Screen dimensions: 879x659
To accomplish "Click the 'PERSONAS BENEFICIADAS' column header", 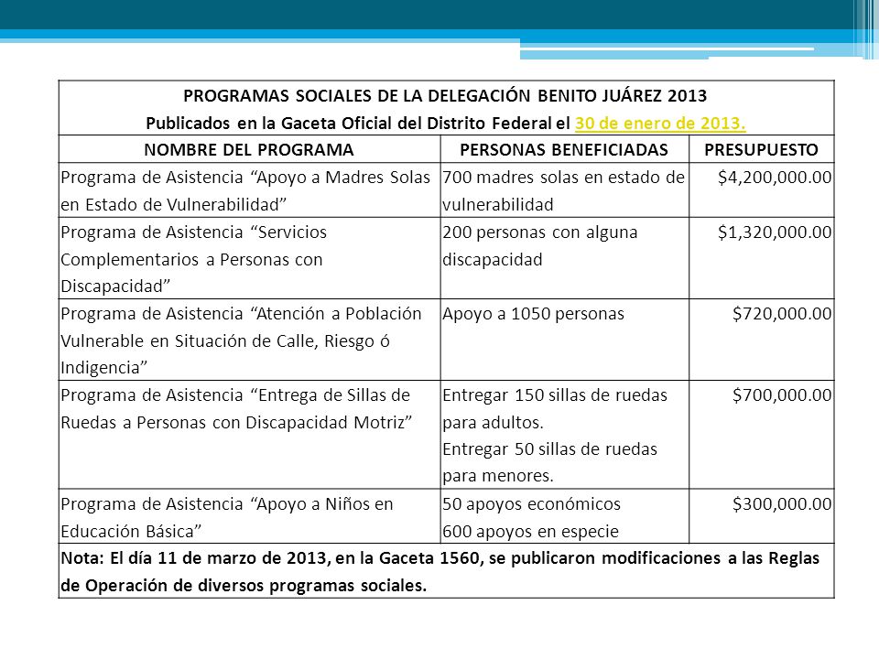I will [x=564, y=149].
